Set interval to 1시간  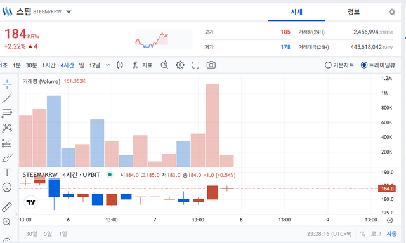(x=49, y=65)
